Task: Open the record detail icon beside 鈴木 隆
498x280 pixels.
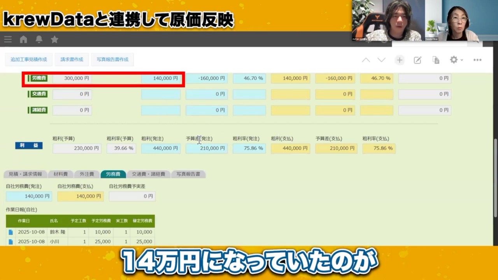Action: pos(10,232)
